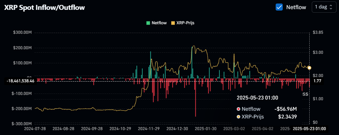Click the $100.00M left axis label
Viewport: 339px width, 135px height.
click(23, 63)
